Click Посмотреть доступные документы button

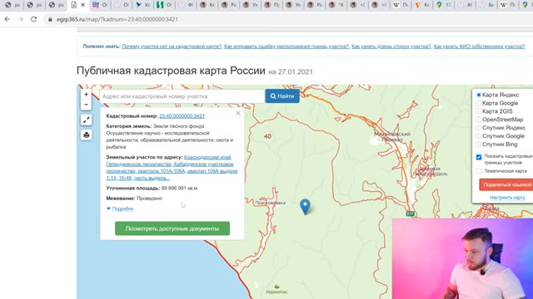coord(172,228)
